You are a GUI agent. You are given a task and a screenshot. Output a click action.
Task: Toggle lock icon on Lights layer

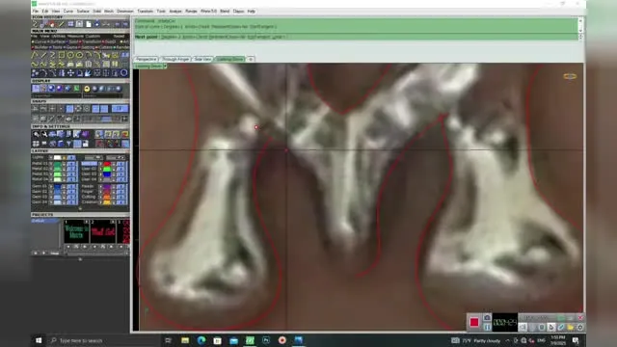[x=65, y=158]
